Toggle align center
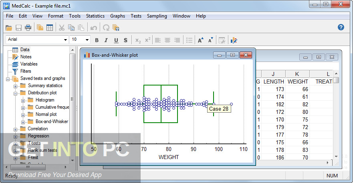This screenshot has height=183, width=353. click(167, 40)
